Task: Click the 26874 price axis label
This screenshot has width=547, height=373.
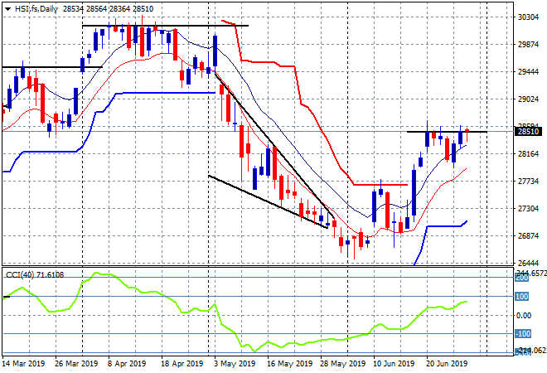Action: pyautogui.click(x=529, y=236)
